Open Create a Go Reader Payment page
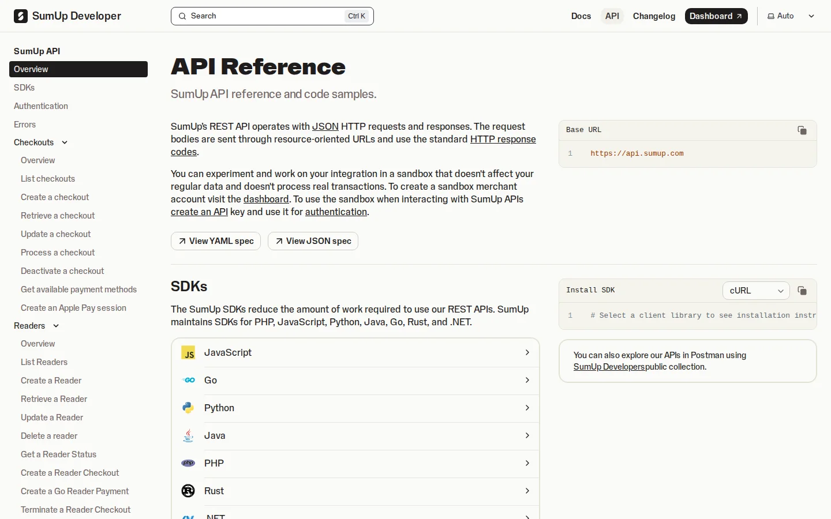This screenshot has height=519, width=831. (x=75, y=491)
